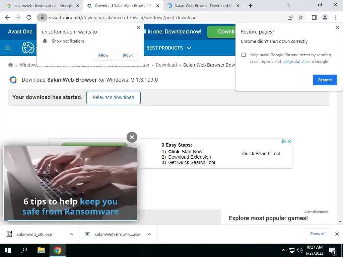The height and width of the screenshot is (257, 343).
Task: Click Quick Search Tool ad text
Action: [261, 154]
